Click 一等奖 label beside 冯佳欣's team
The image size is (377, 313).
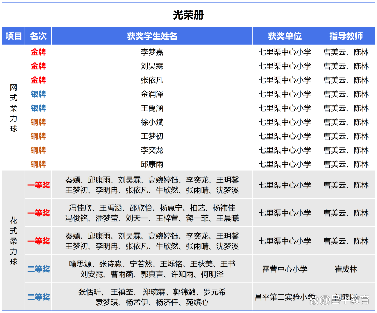coord(38,213)
